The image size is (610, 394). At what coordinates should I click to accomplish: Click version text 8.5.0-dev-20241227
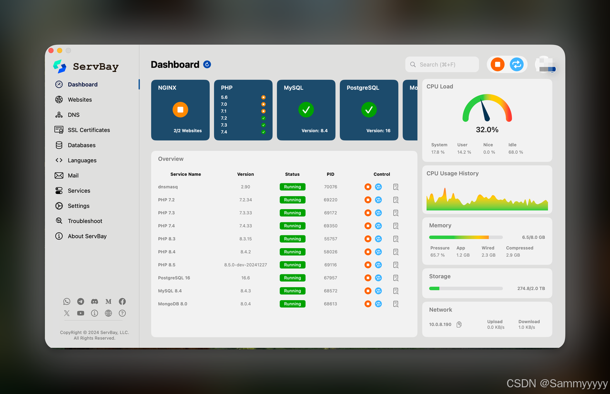click(x=245, y=265)
